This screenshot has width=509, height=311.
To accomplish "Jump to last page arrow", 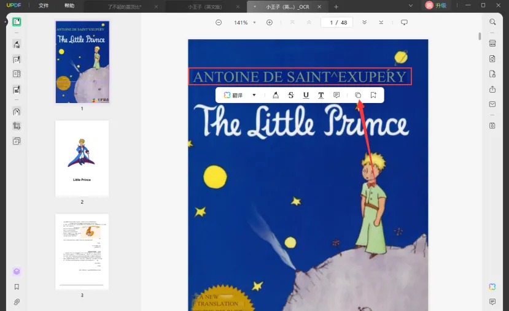I will click(381, 22).
